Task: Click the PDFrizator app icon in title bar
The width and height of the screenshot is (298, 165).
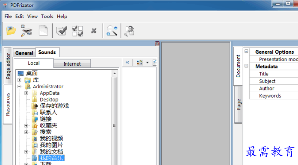Action: point(5,5)
